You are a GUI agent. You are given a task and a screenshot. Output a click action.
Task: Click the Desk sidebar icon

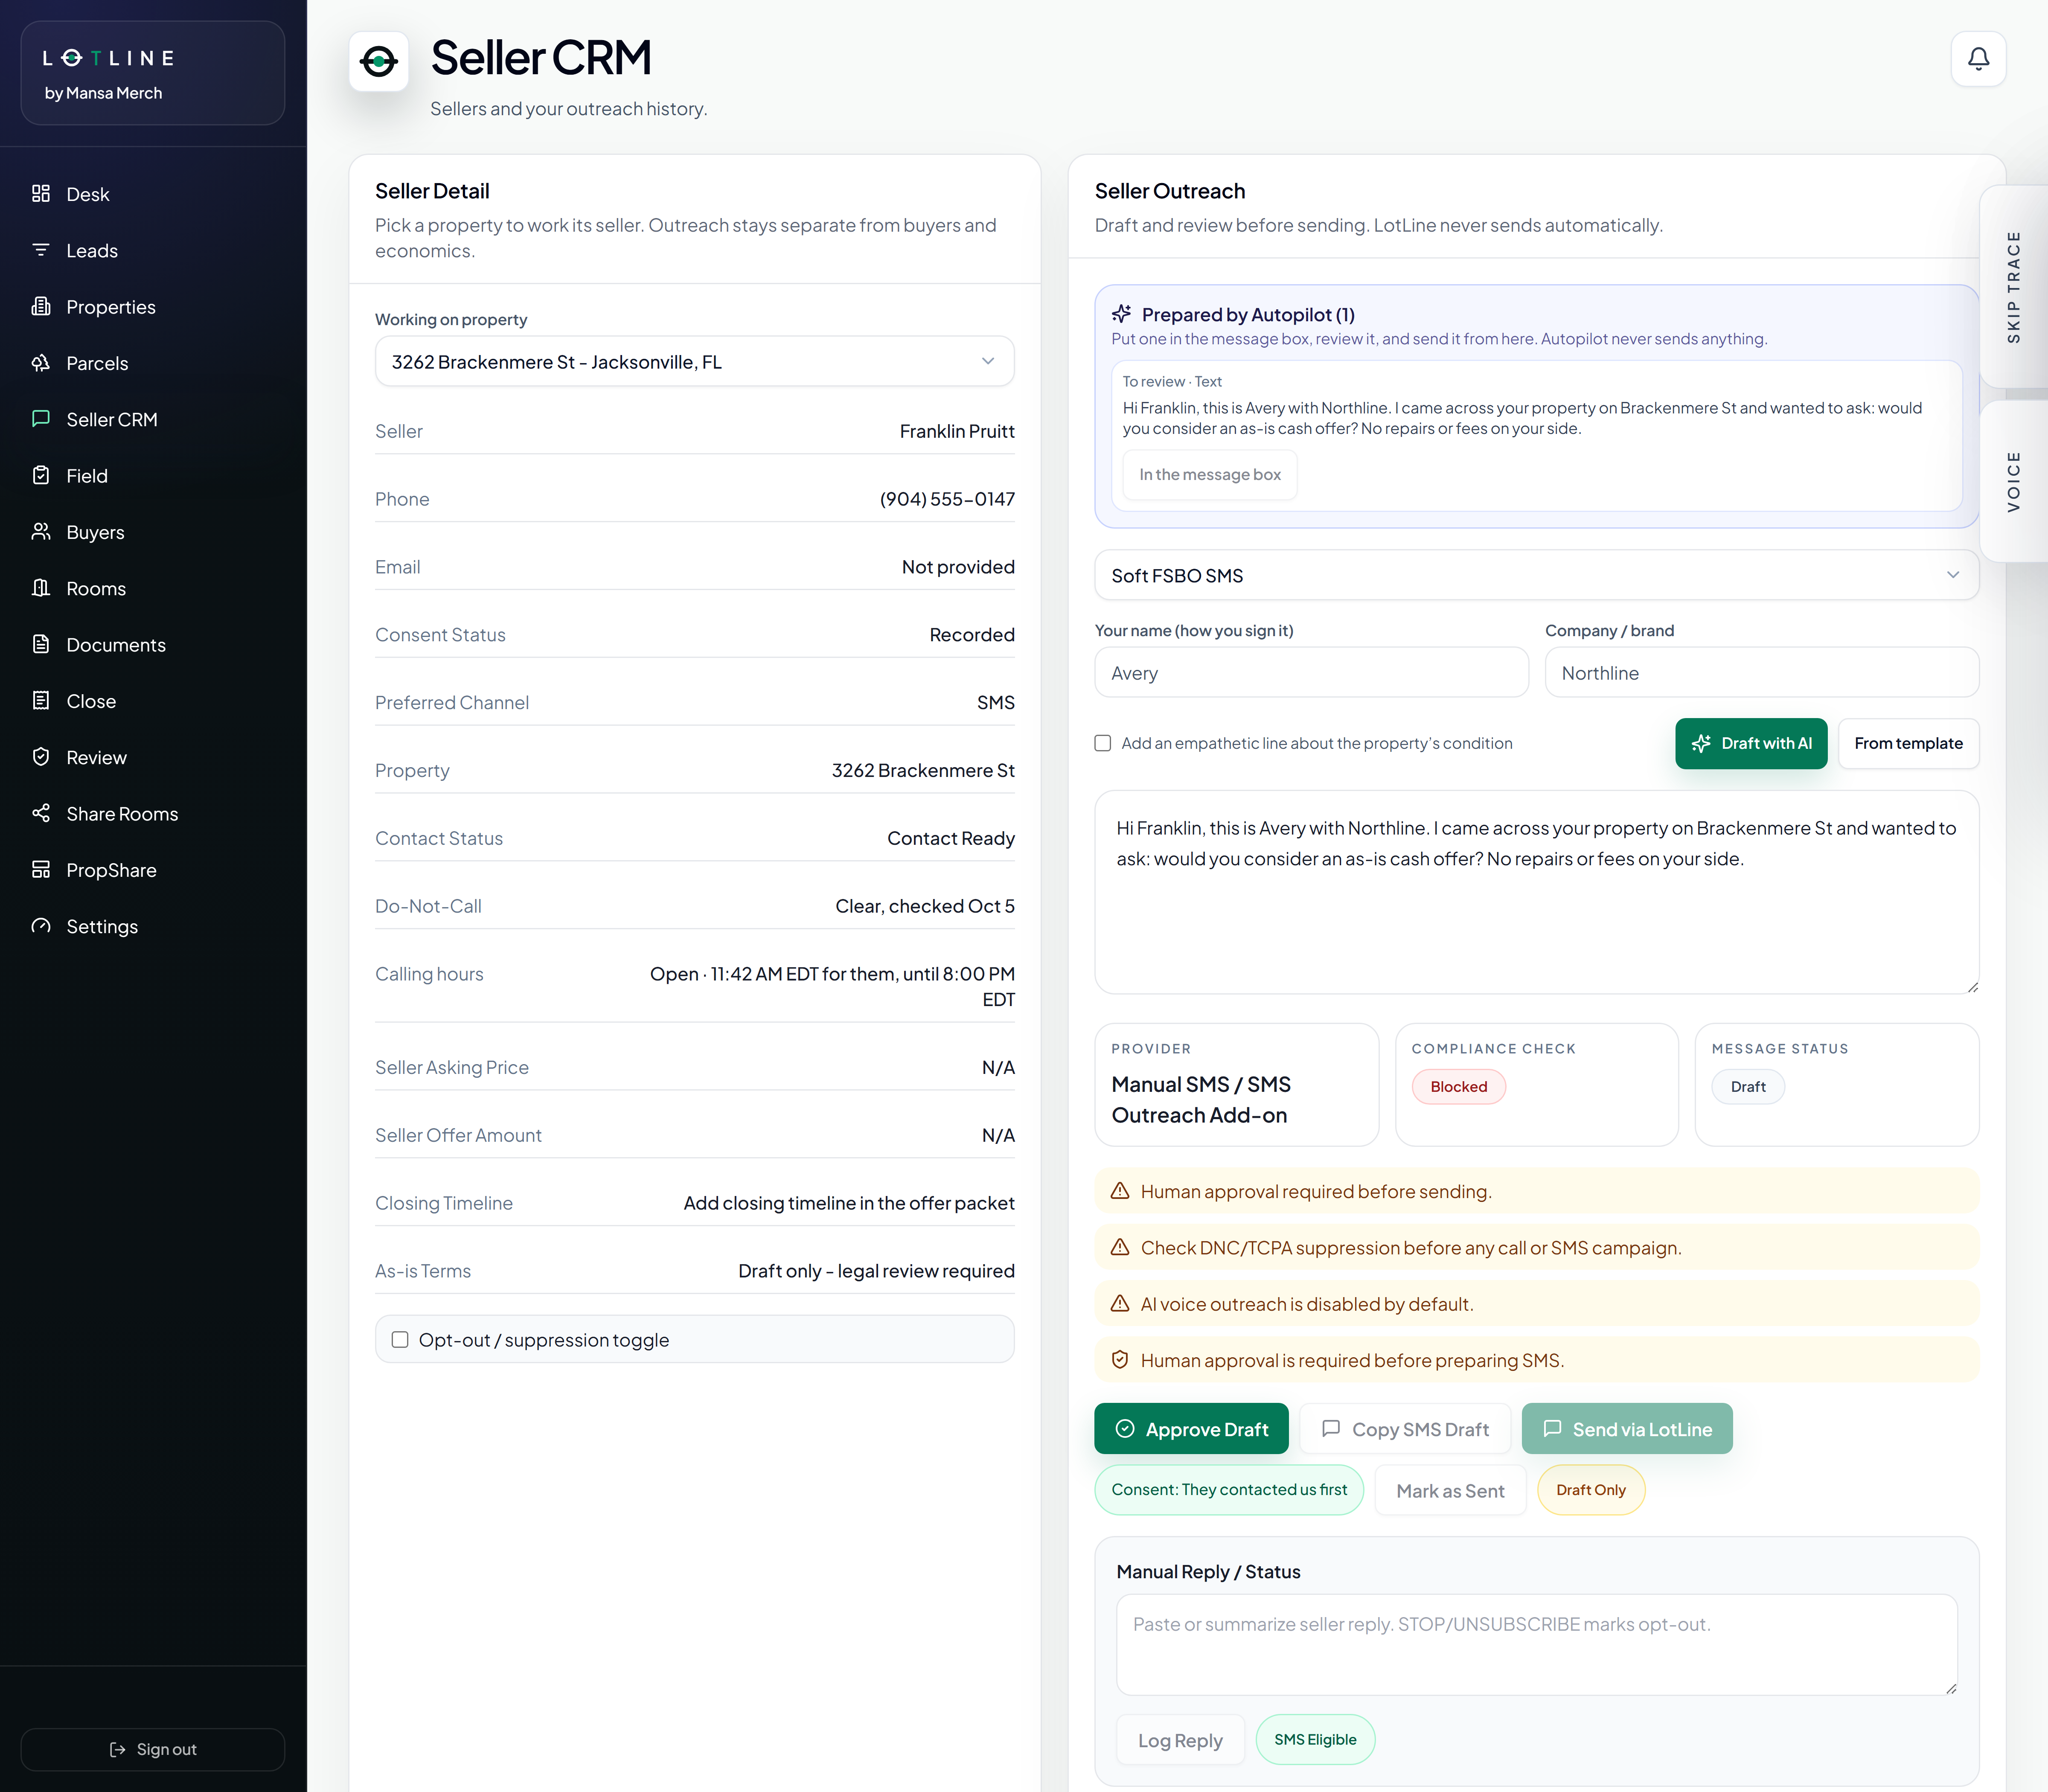[x=41, y=194]
